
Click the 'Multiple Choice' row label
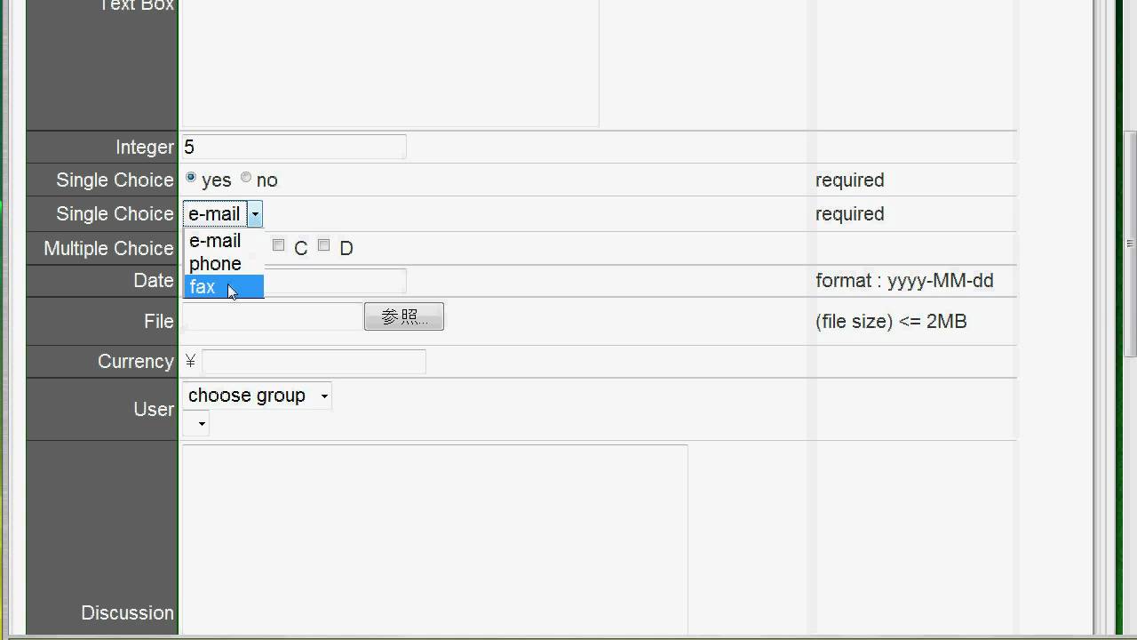click(108, 249)
